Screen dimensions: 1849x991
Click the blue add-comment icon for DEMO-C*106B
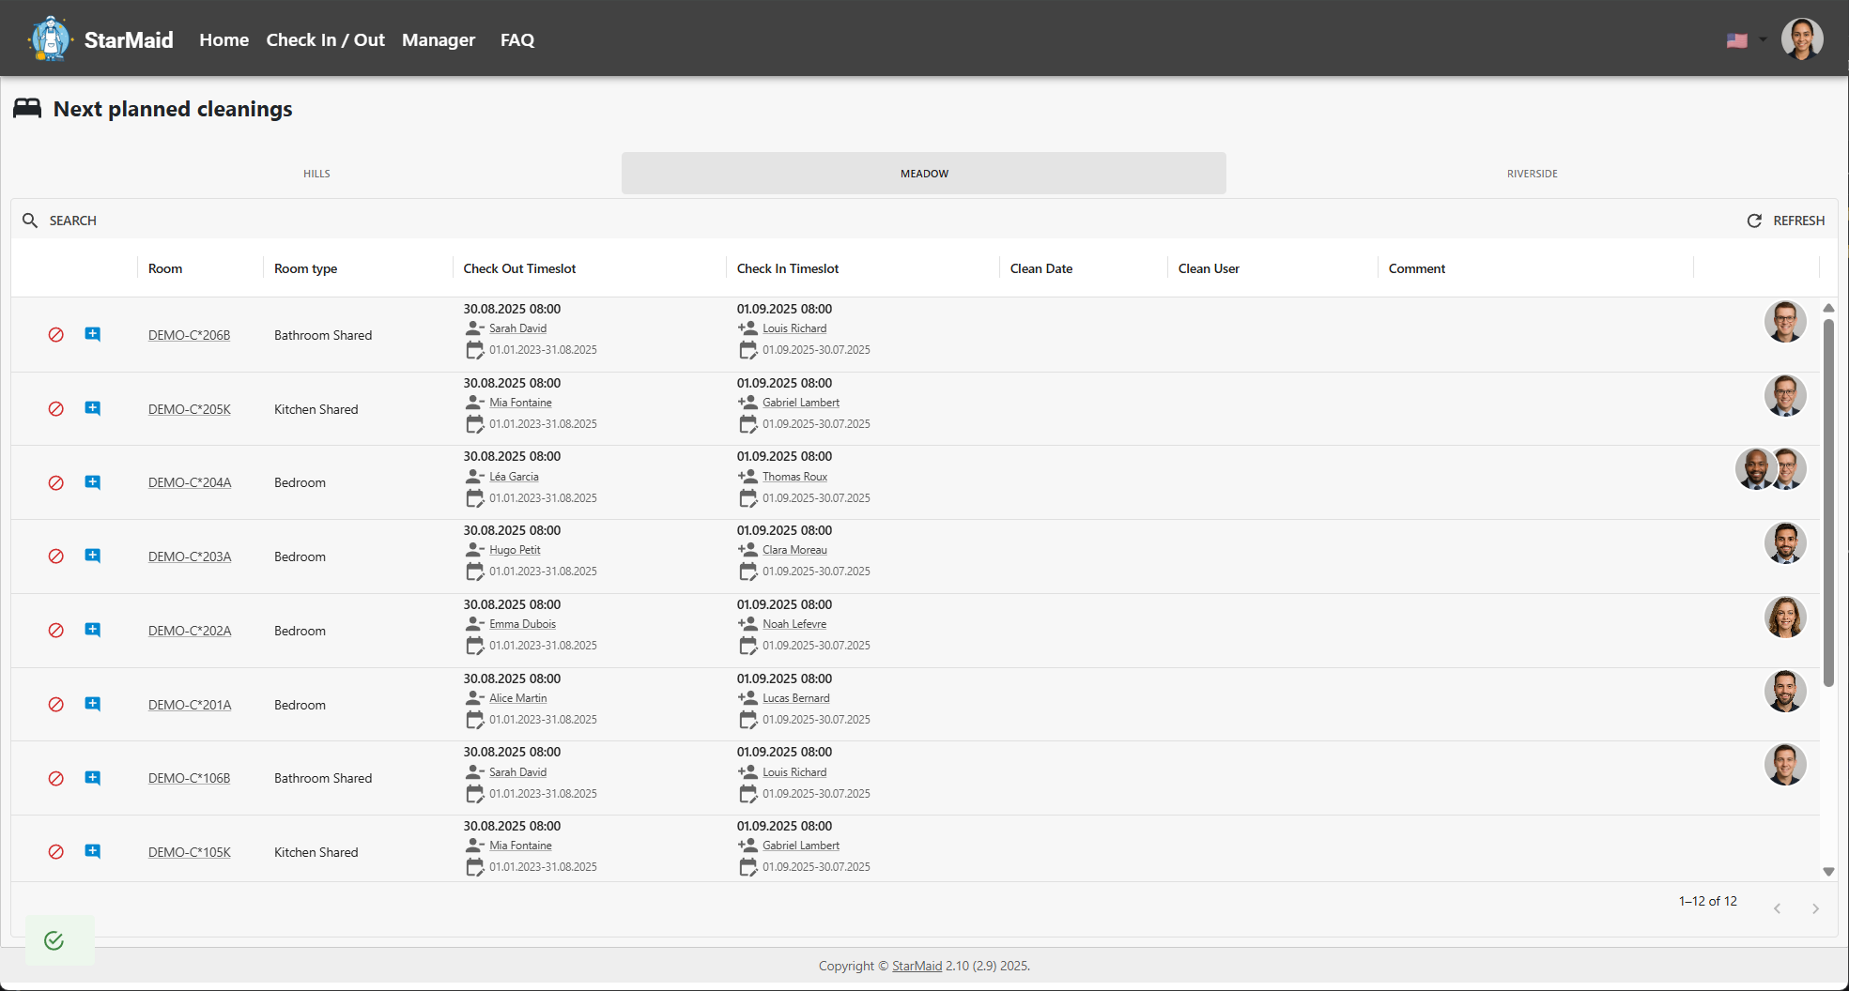tap(93, 778)
